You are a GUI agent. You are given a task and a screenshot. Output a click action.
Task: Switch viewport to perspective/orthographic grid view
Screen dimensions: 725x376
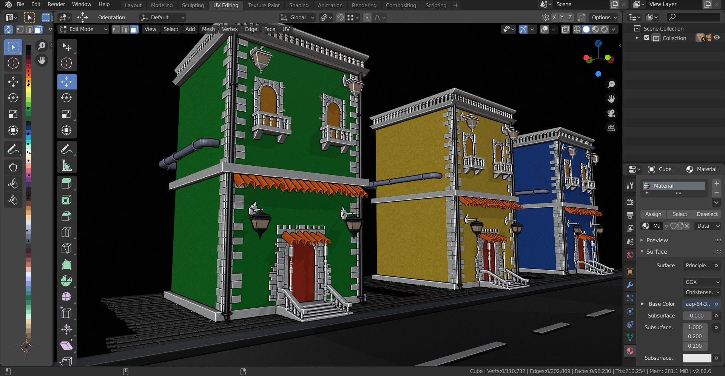pyautogui.click(x=611, y=128)
